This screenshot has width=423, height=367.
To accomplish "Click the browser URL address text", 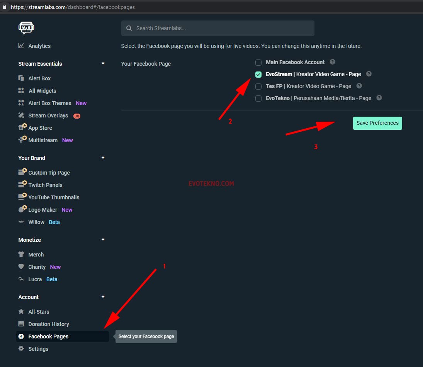I will [x=73, y=7].
